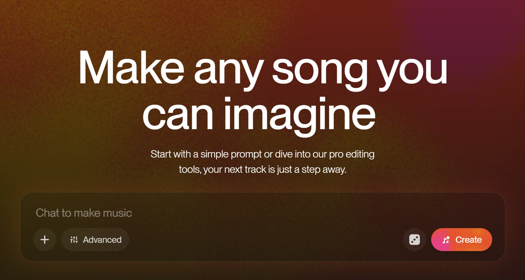The width and height of the screenshot is (525, 280).
Task: Click the Create text label
Action: pos(469,240)
